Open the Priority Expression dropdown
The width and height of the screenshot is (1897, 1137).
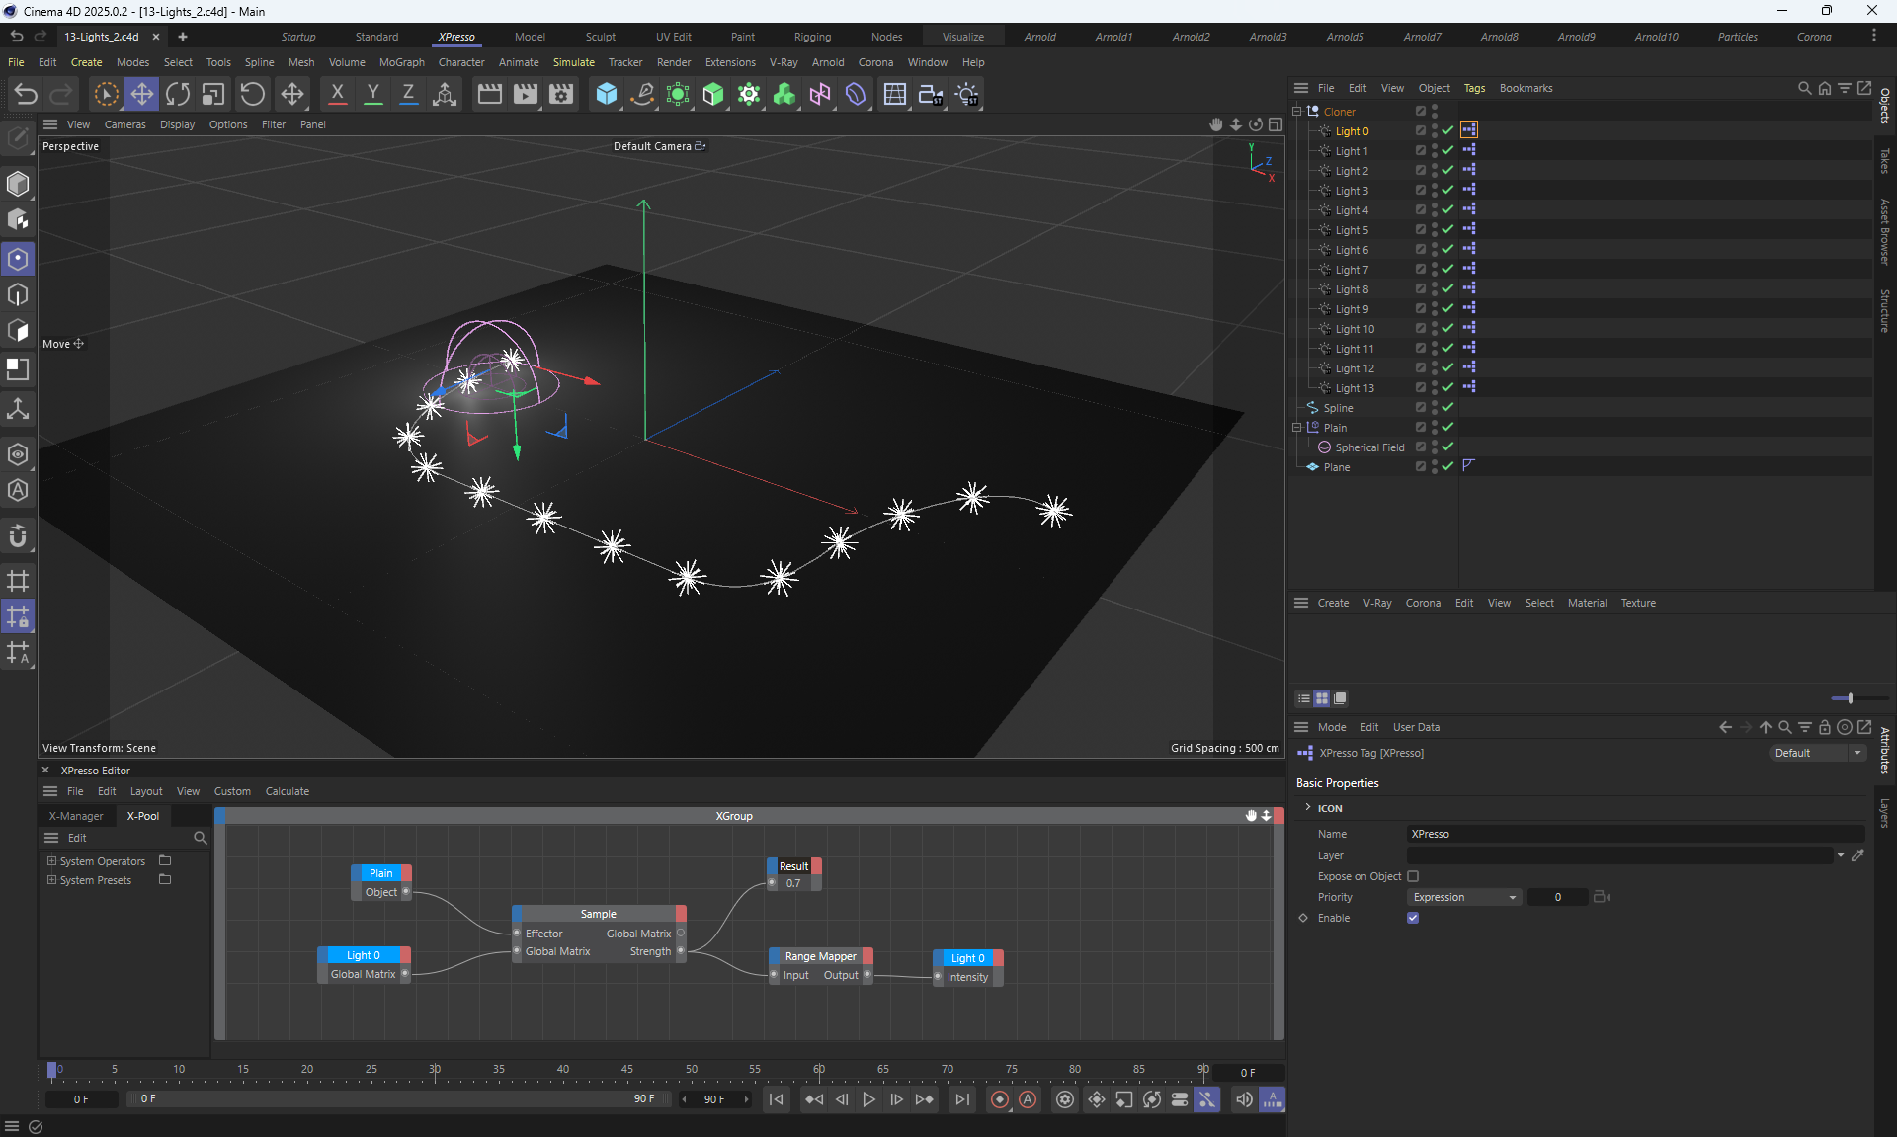(x=1463, y=897)
